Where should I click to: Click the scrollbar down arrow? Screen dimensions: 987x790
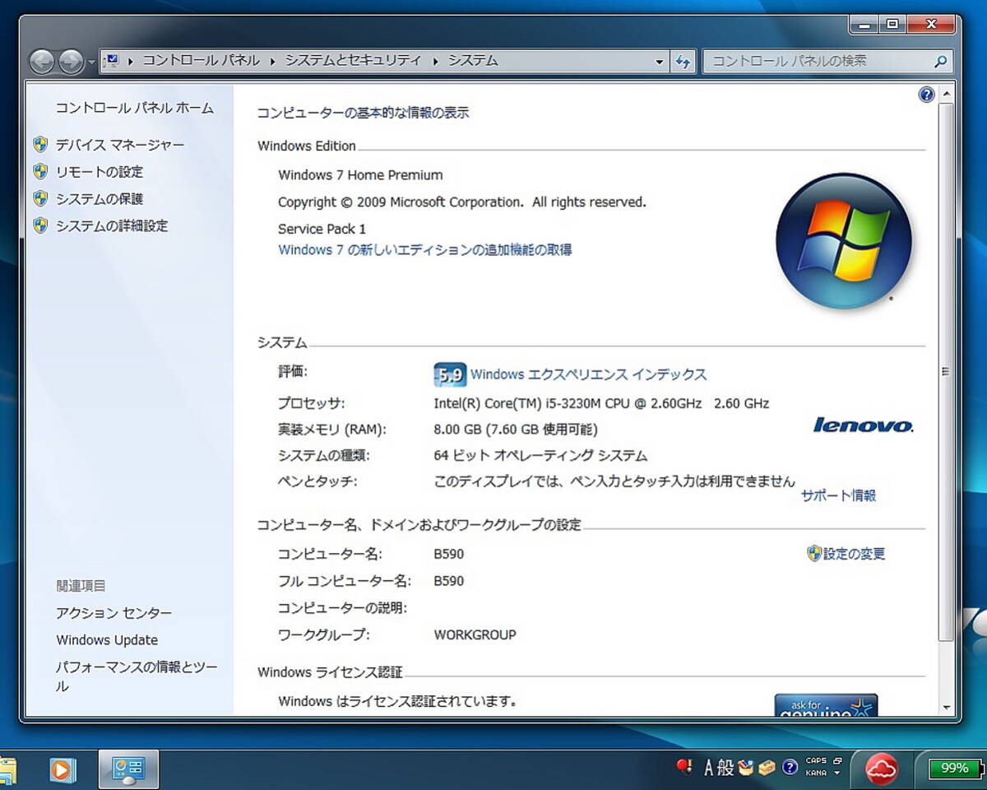(x=946, y=708)
